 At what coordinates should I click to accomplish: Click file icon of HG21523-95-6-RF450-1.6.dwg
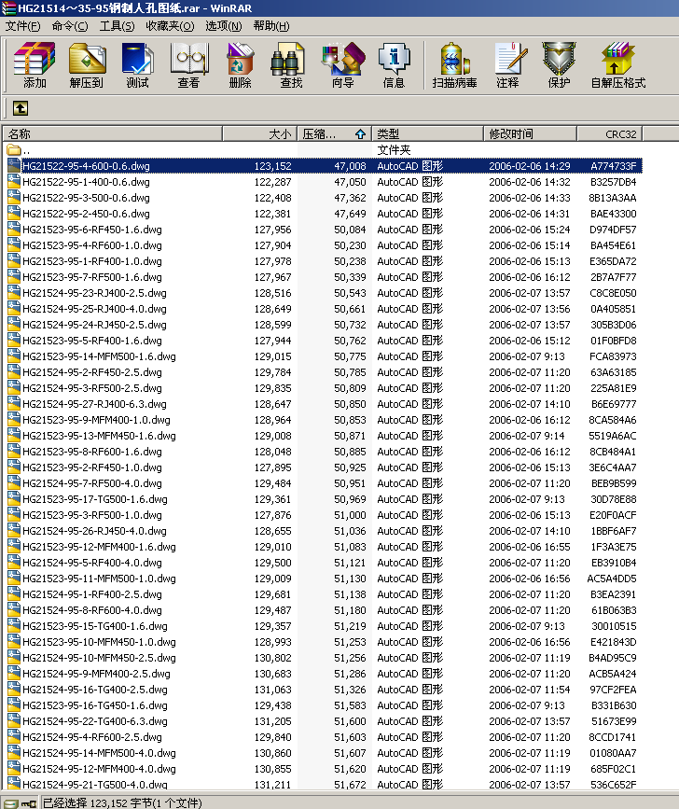[14, 230]
